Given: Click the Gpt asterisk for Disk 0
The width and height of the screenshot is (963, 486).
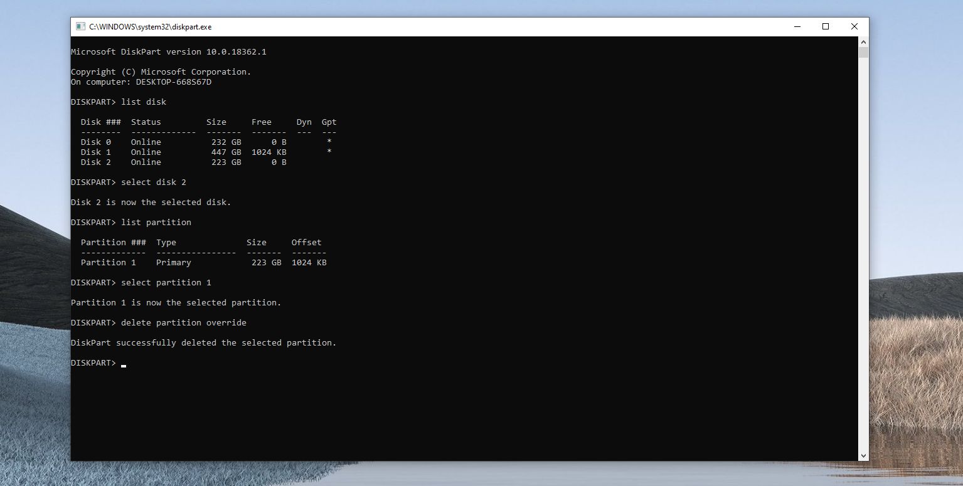Looking at the screenshot, I should pyautogui.click(x=329, y=142).
